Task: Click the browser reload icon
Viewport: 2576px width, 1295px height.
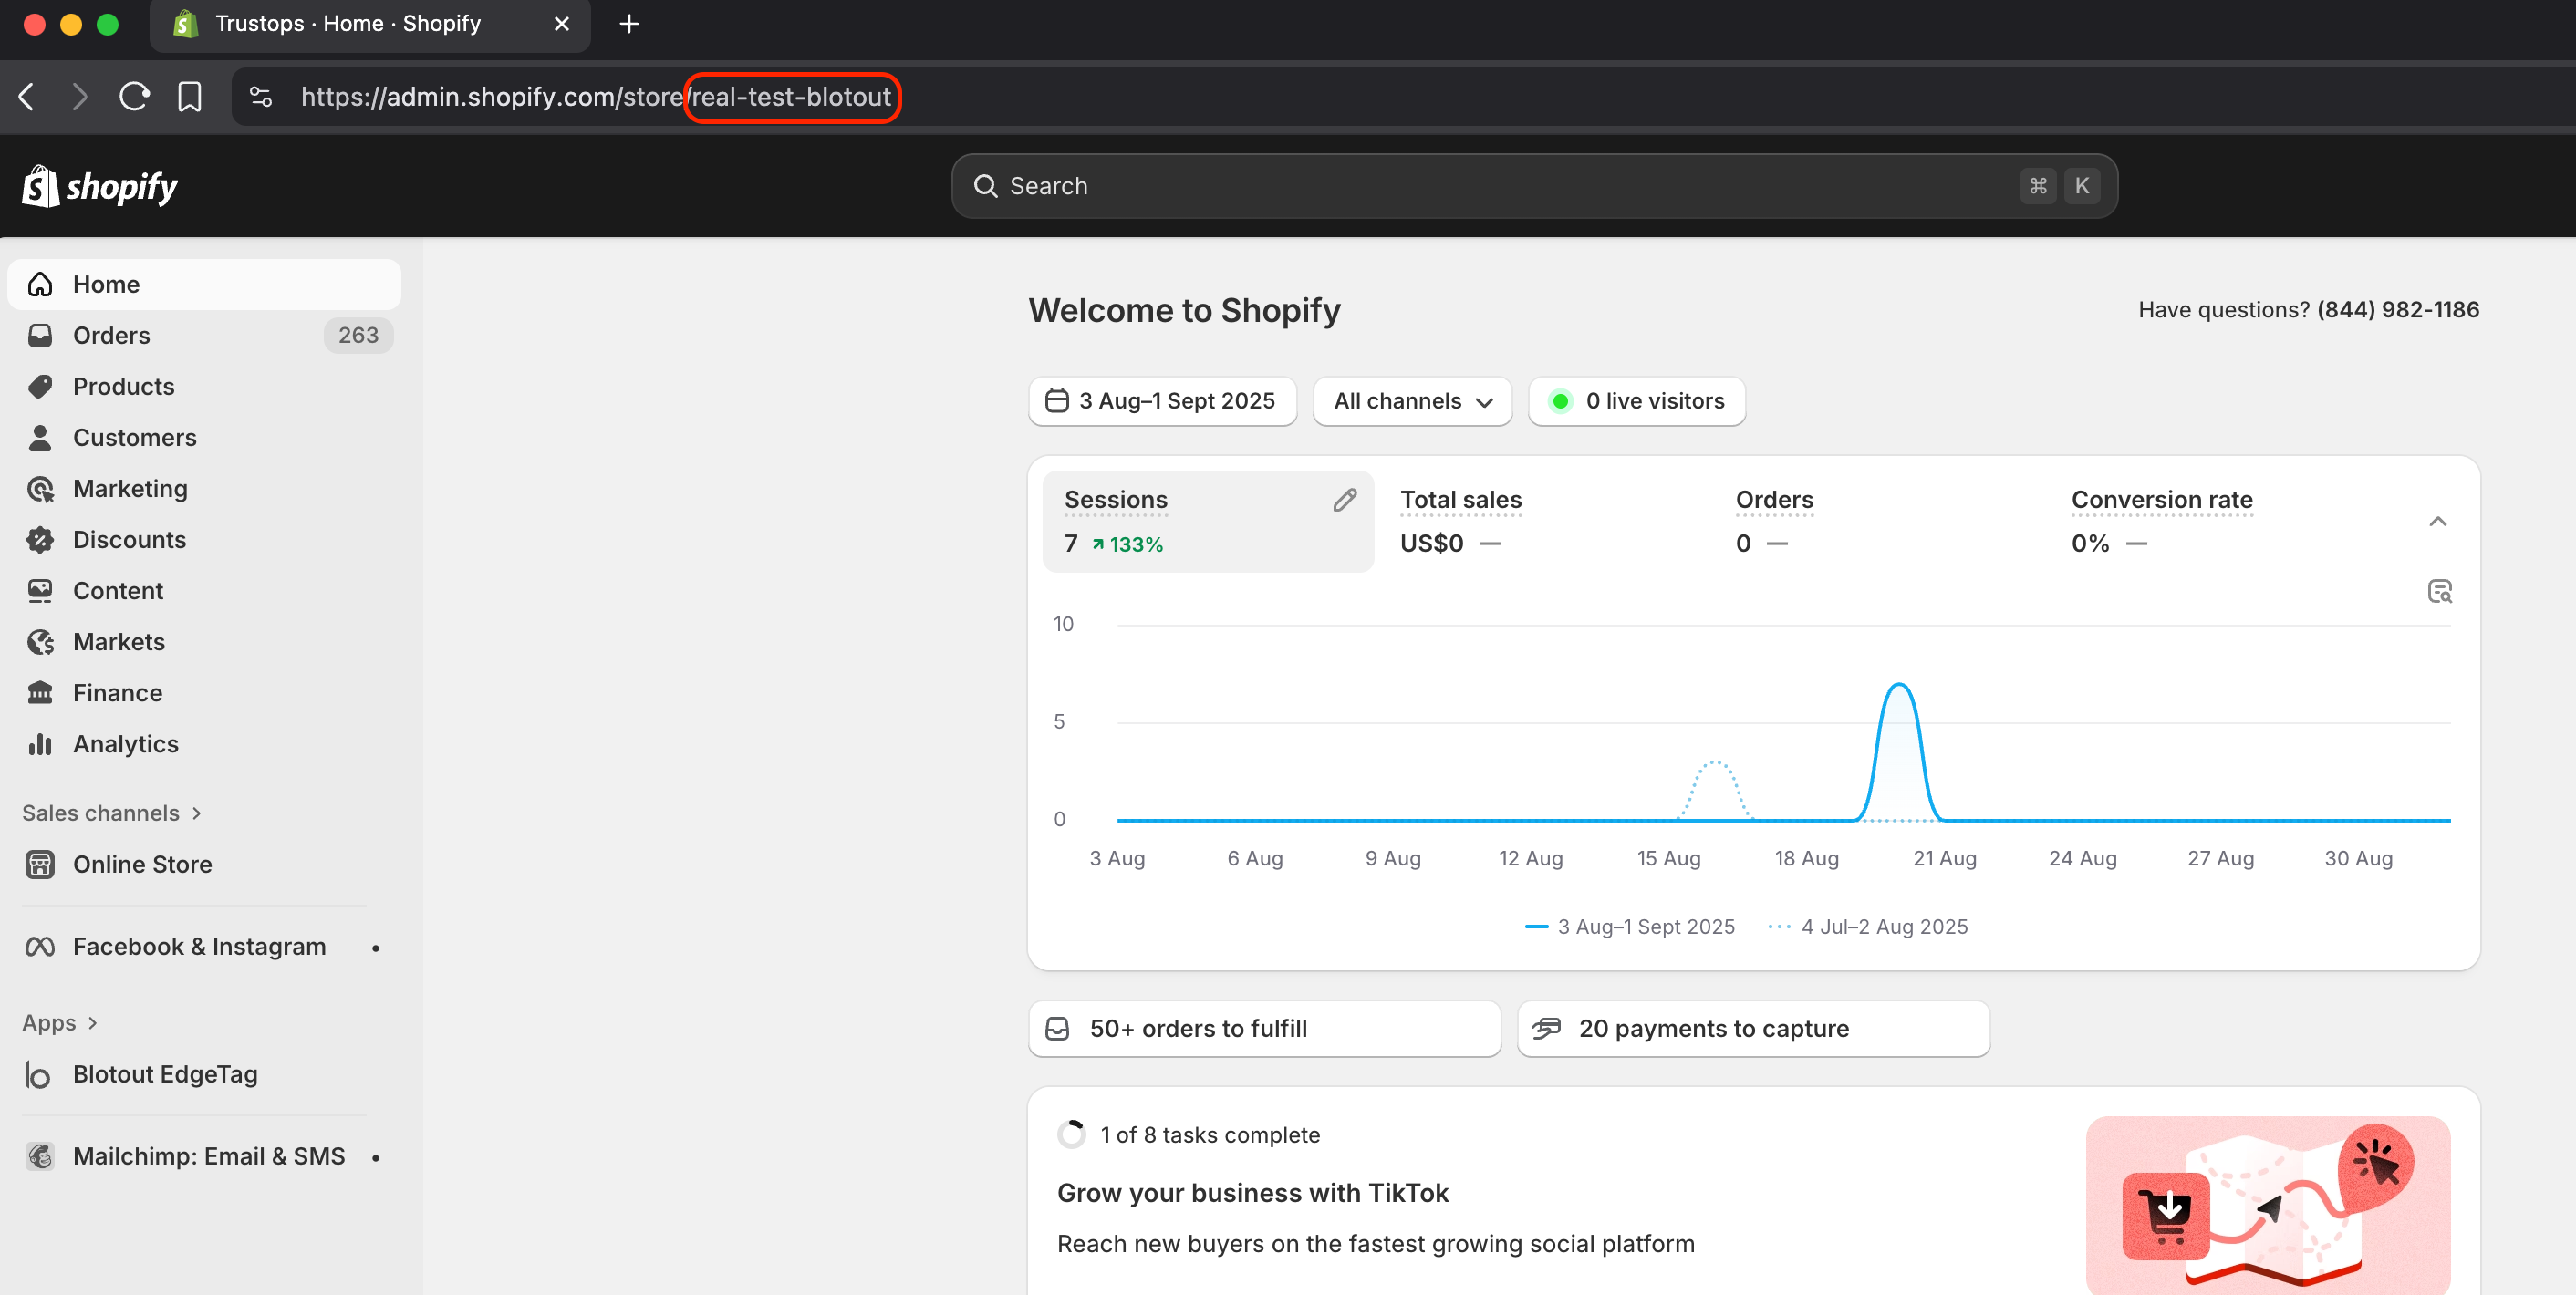Action: pos(134,97)
